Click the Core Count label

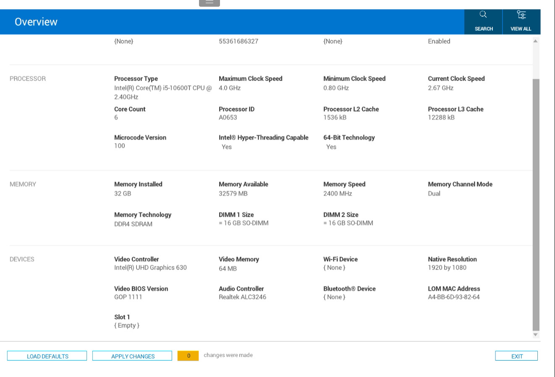130,109
